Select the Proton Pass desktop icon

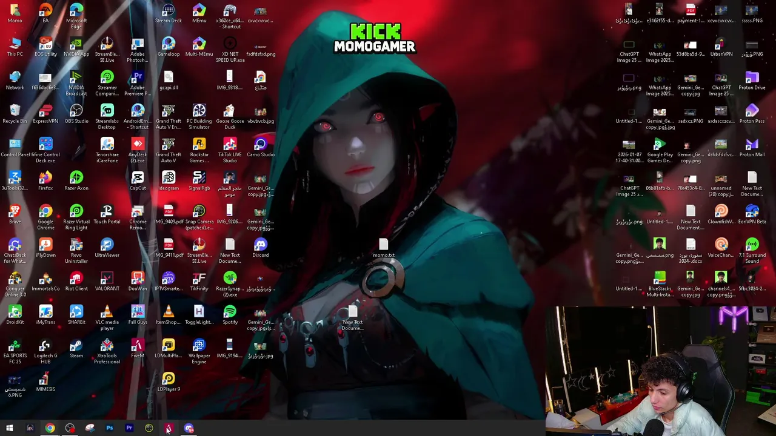752,113
